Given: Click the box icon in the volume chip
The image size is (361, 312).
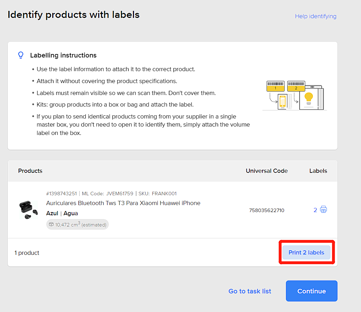Looking at the screenshot, I should pyautogui.click(x=51, y=225).
